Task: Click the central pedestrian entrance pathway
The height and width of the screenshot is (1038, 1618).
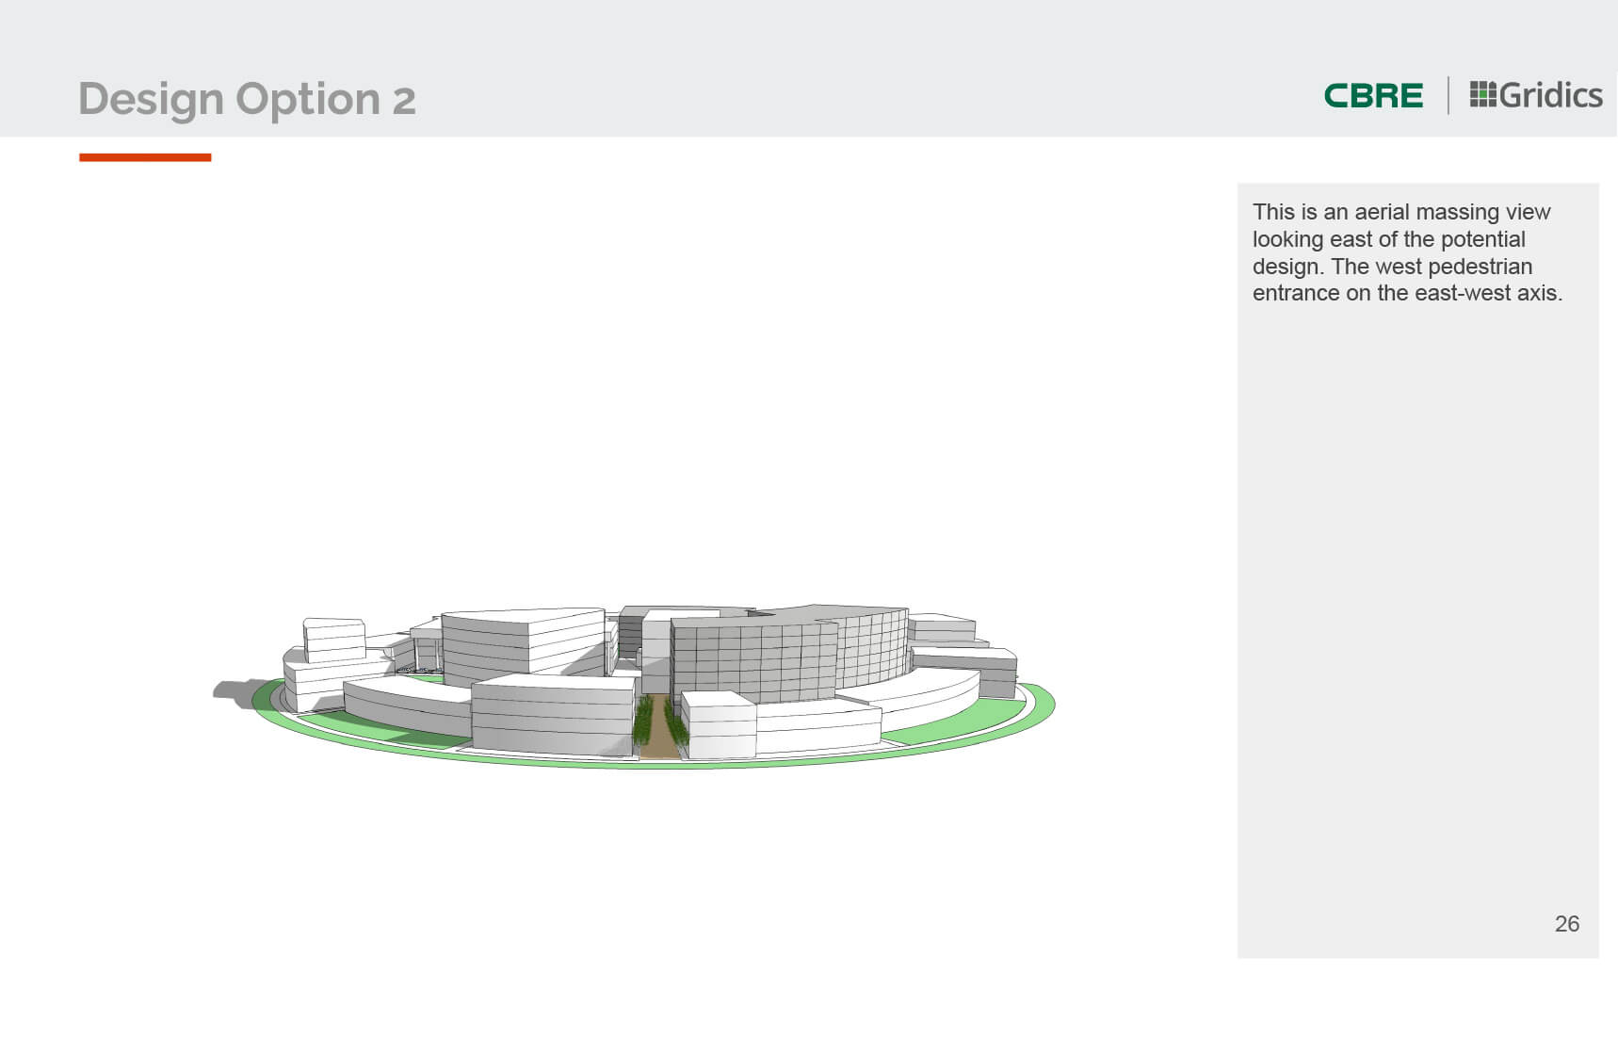Action: click(659, 727)
